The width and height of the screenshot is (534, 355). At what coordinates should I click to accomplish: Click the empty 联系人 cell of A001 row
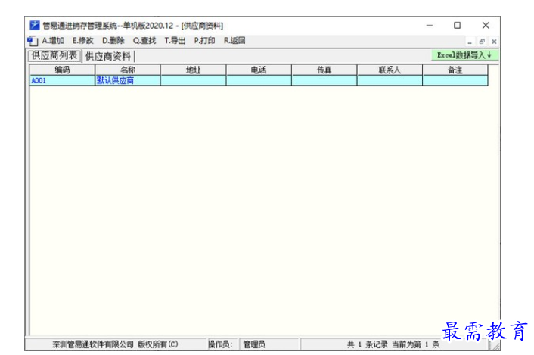[390, 81]
